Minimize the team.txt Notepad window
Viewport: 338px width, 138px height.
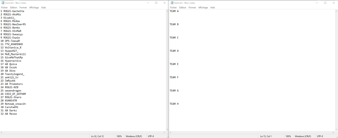[317, 3]
